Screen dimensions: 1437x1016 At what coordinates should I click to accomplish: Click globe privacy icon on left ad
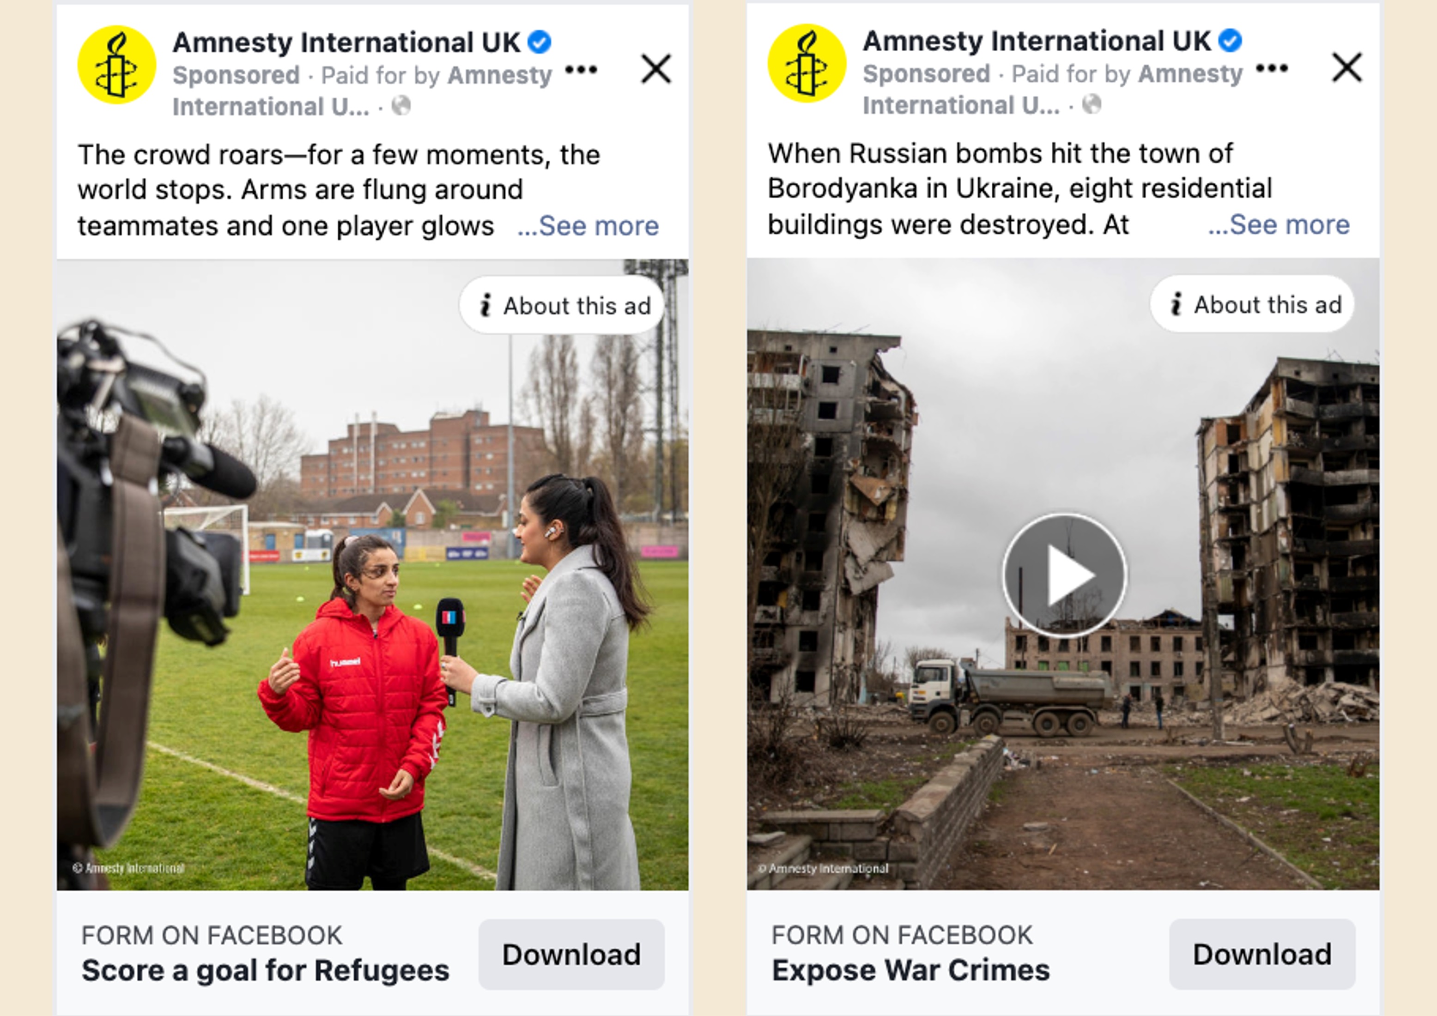pos(401,106)
